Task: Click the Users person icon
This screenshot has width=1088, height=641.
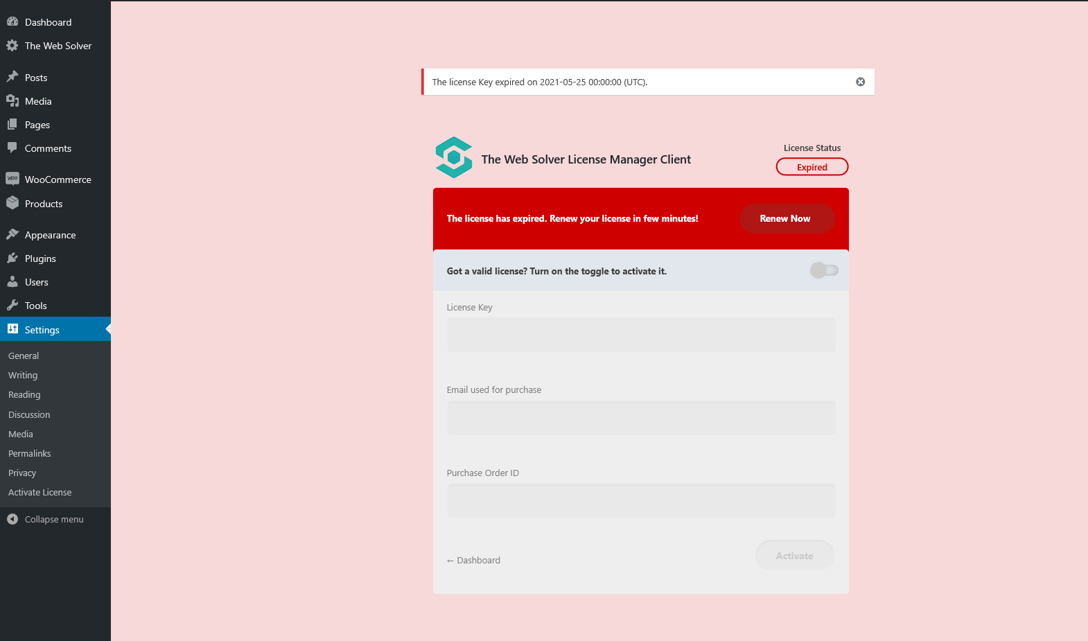Action: tap(12, 281)
